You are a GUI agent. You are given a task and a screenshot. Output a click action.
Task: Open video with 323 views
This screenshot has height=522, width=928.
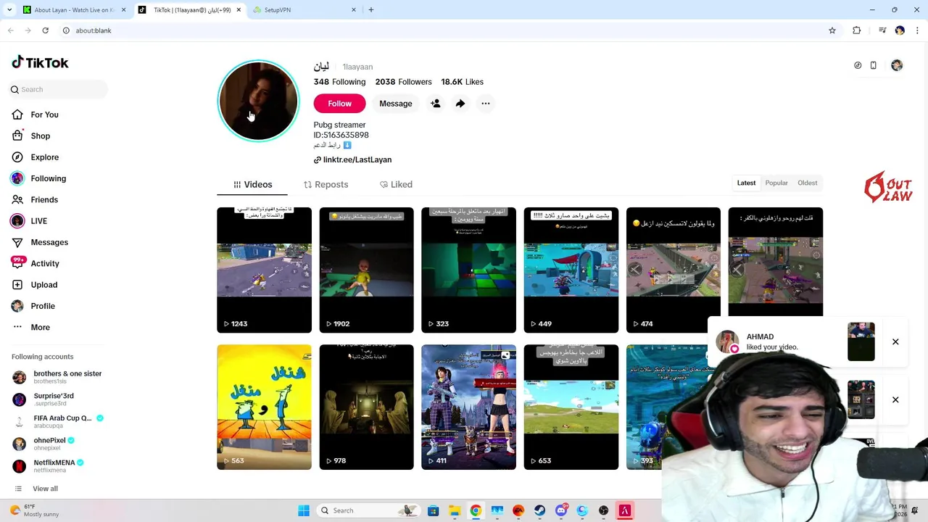[x=468, y=270]
